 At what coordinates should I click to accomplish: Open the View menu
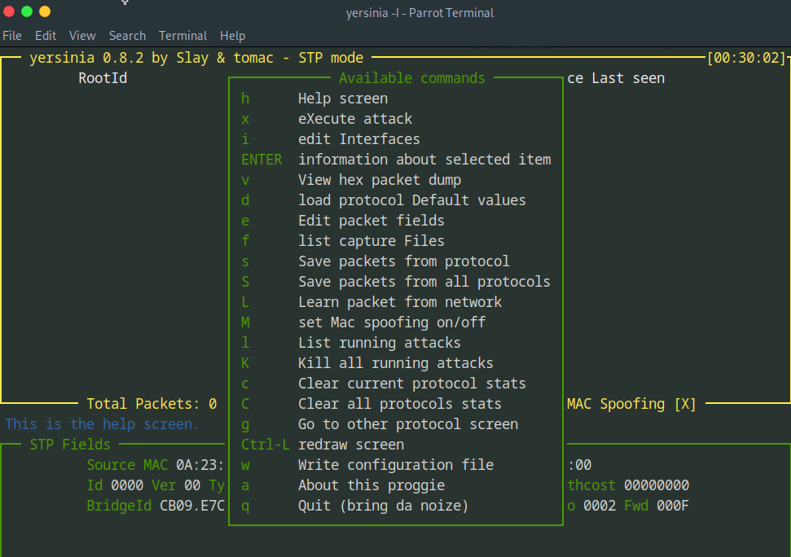(82, 36)
